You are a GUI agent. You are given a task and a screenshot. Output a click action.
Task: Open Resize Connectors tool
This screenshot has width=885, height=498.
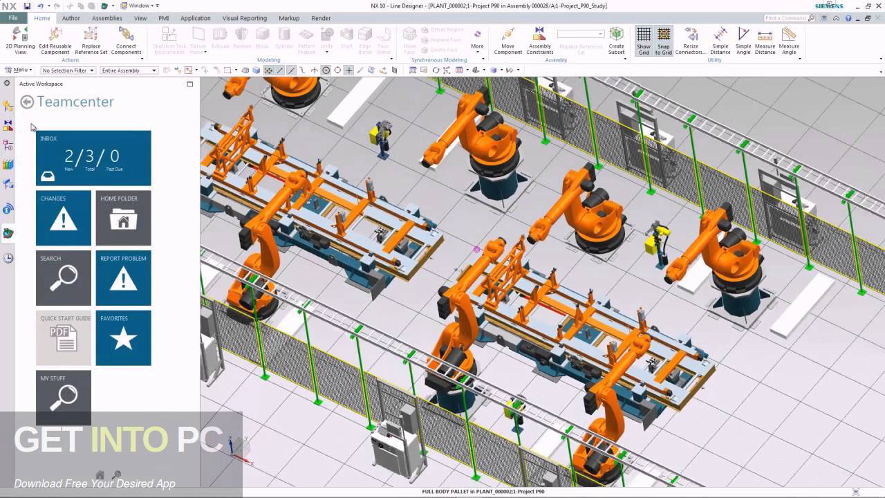[x=690, y=41]
